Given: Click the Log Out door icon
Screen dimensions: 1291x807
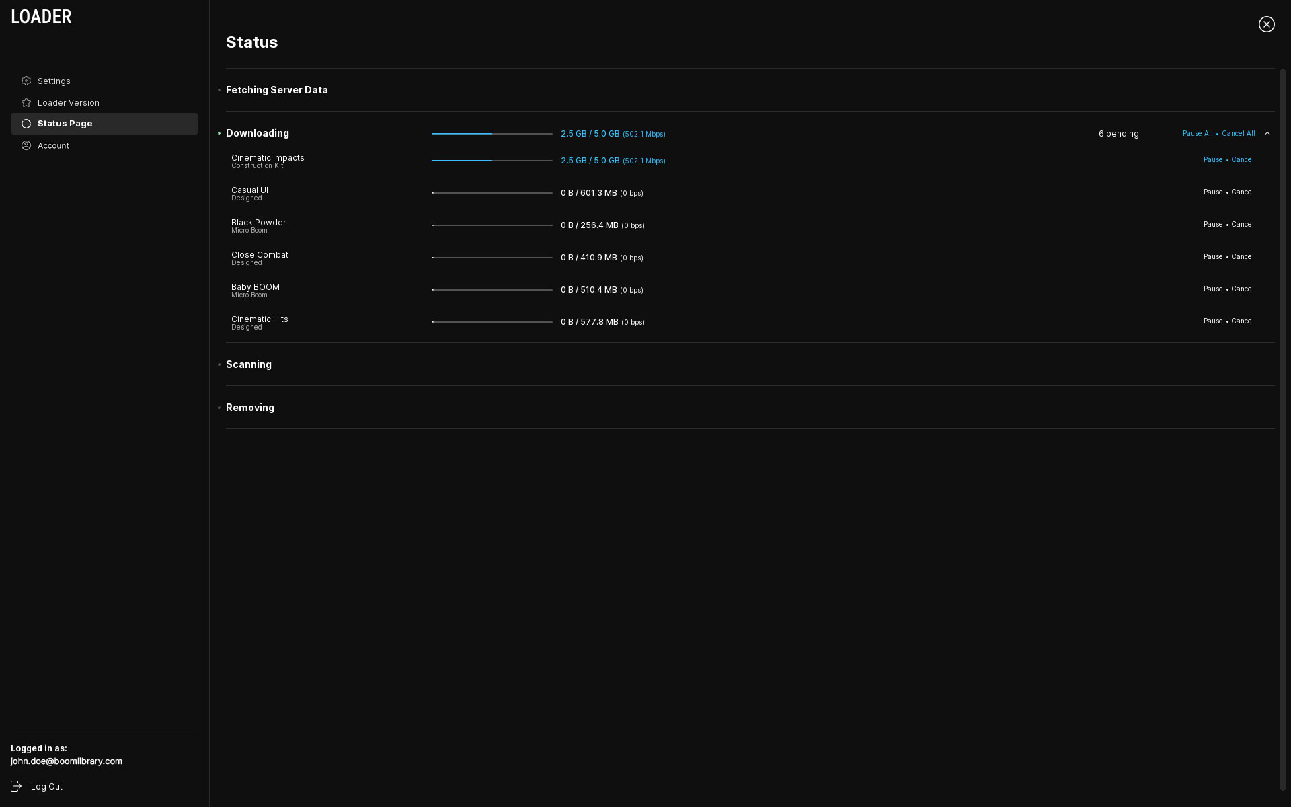Looking at the screenshot, I should click(x=17, y=786).
